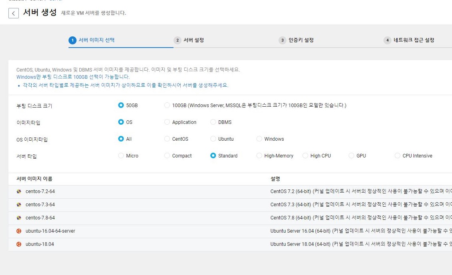Click the 설명 column header
452x275 pixels.
pos(275,179)
